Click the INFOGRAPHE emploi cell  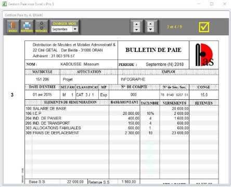click(x=133, y=79)
